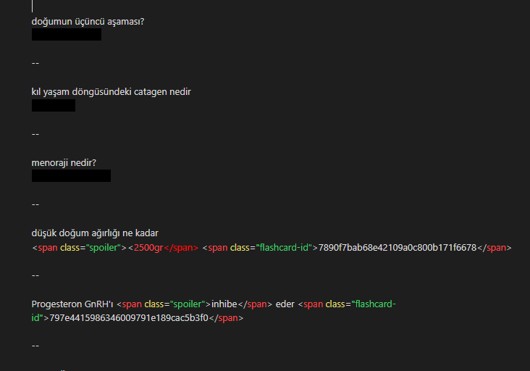Reveal the hidden answer under "menoraji nedir?"

[x=71, y=176]
